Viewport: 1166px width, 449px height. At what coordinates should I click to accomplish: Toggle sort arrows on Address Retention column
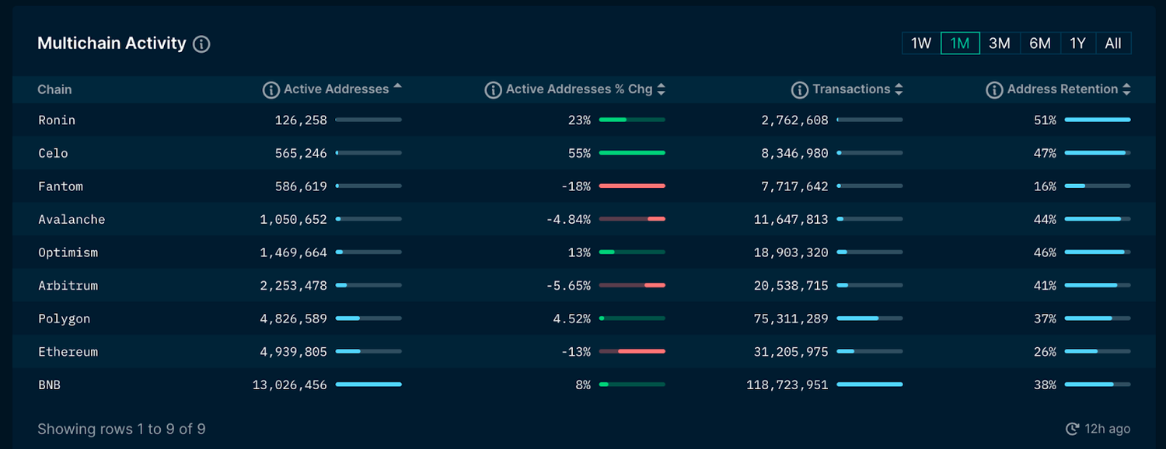click(1126, 90)
